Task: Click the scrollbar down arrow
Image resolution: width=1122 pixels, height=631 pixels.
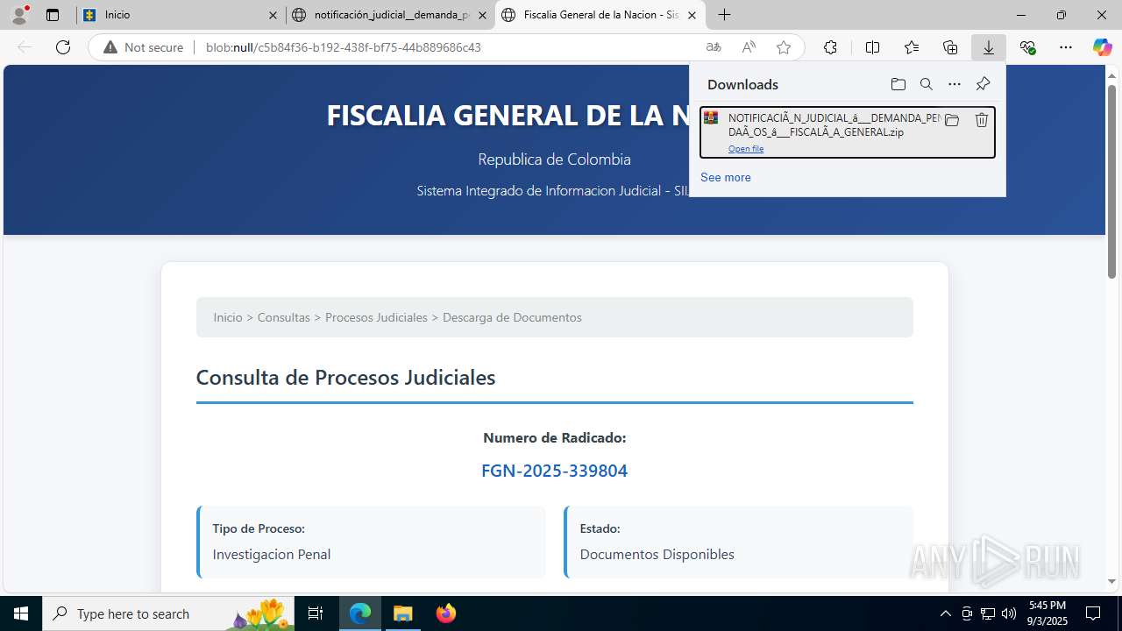Action: coord(1111,581)
